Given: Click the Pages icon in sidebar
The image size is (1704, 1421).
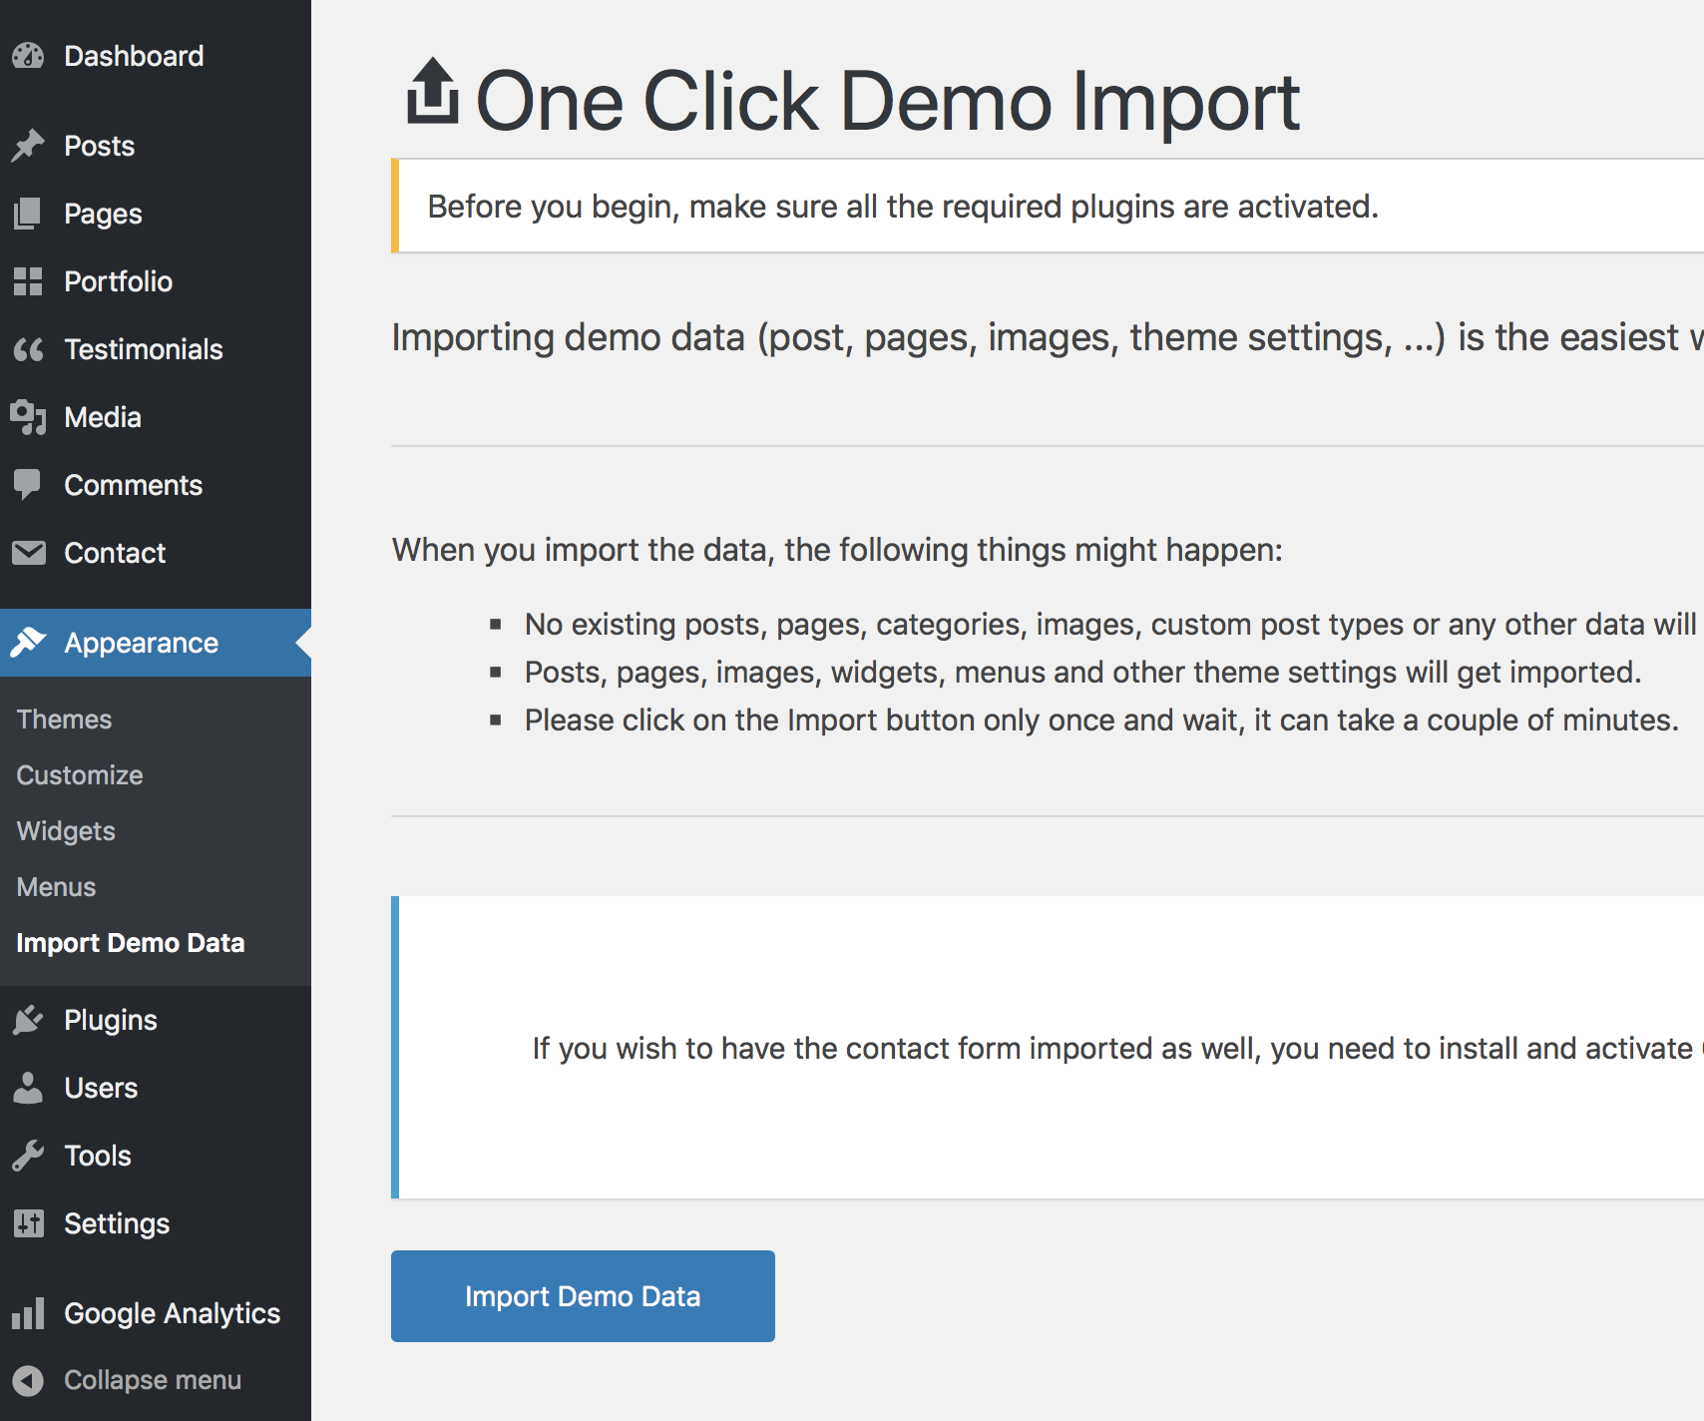Looking at the screenshot, I should (28, 214).
